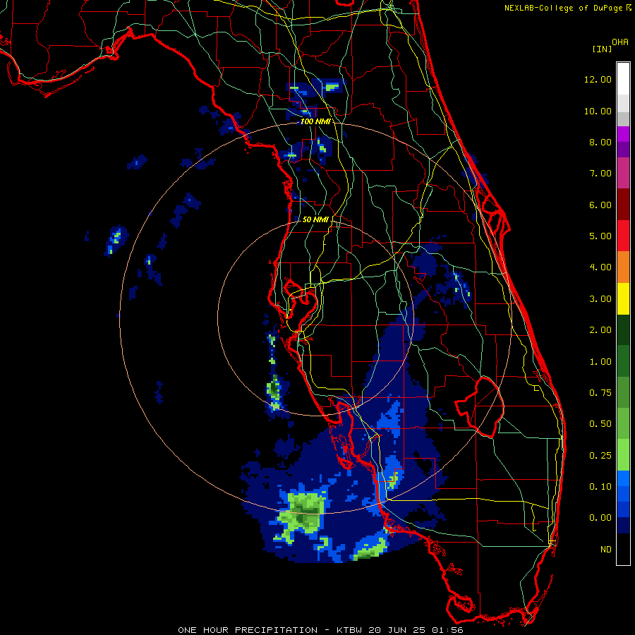Click the '0.00' legend value
The width and height of the screenshot is (635, 635).
click(x=600, y=518)
